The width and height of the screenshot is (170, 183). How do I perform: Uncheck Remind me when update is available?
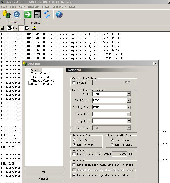(74, 175)
